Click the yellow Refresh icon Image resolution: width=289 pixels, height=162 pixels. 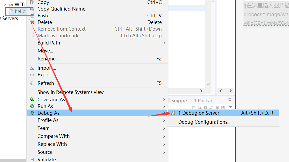32,83
